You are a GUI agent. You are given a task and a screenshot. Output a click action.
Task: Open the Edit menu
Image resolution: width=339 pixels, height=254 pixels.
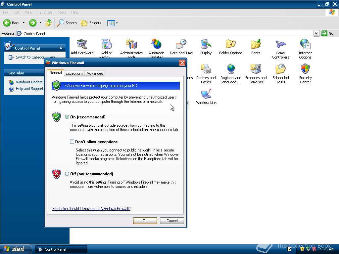(17, 12)
